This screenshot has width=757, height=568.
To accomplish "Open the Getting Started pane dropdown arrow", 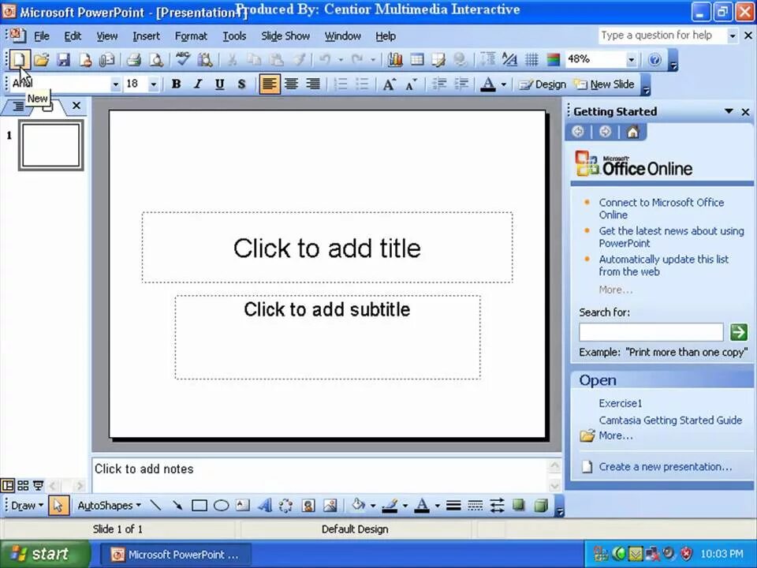I will 729,111.
